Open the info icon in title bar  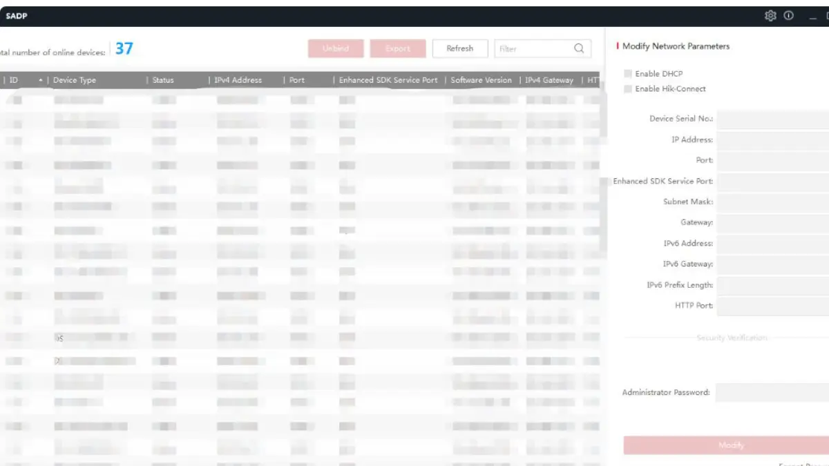pos(789,16)
